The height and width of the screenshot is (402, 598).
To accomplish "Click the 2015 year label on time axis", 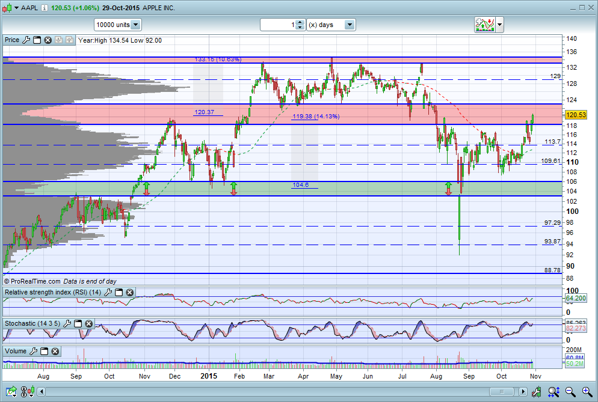I will (x=209, y=376).
